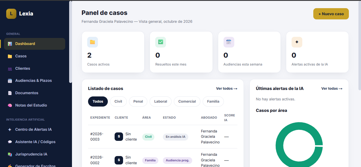Filter cases by Penal
The width and height of the screenshot is (361, 167).
pos(138,101)
